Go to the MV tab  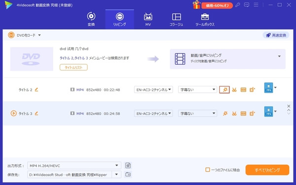(x=148, y=19)
